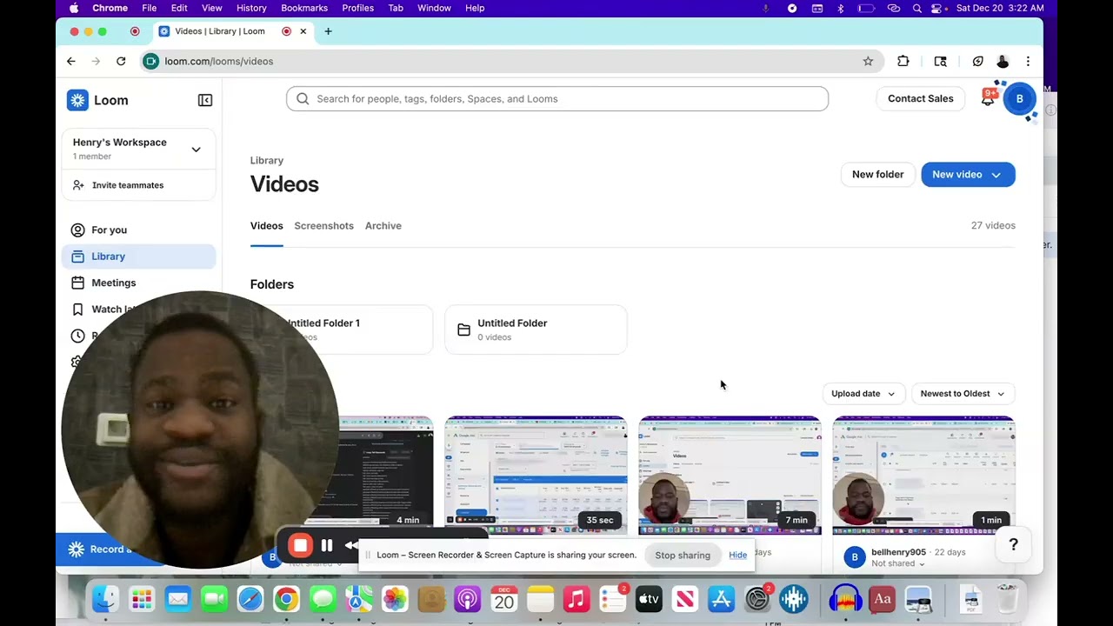Image resolution: width=1113 pixels, height=626 pixels.
Task: Open the Bookmarks menu
Action: click(304, 8)
